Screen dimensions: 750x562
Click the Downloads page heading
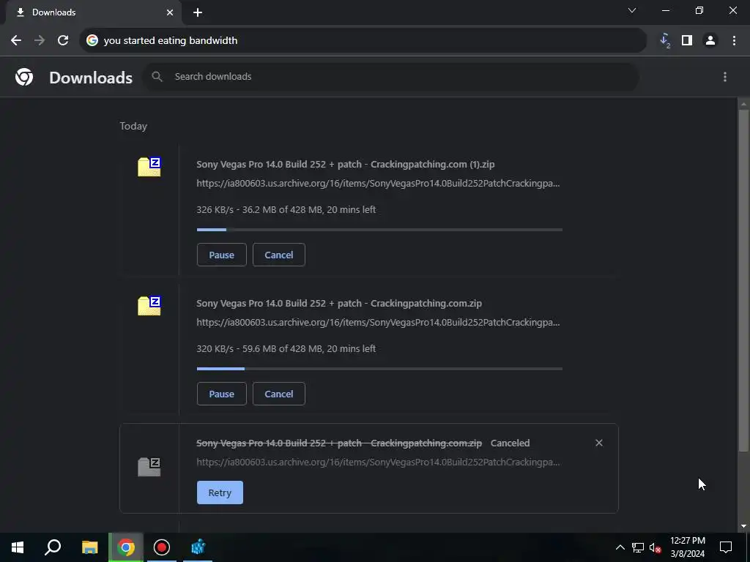(91, 78)
